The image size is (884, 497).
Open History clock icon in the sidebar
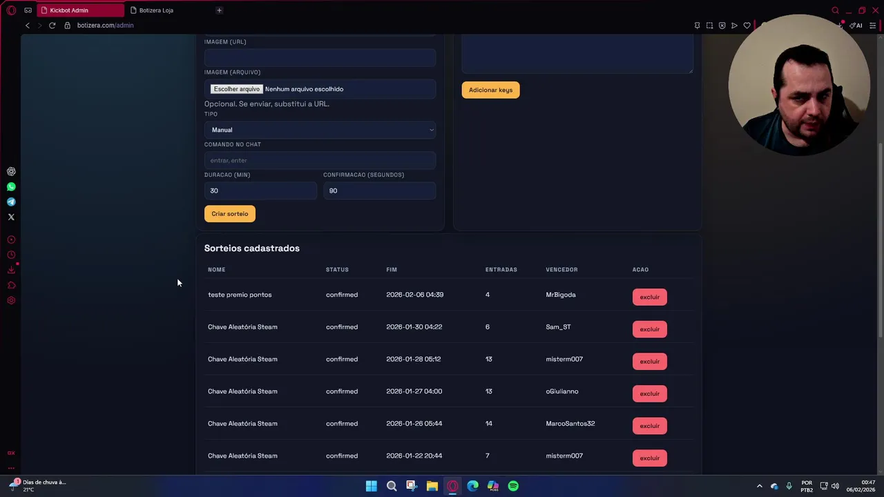point(11,255)
